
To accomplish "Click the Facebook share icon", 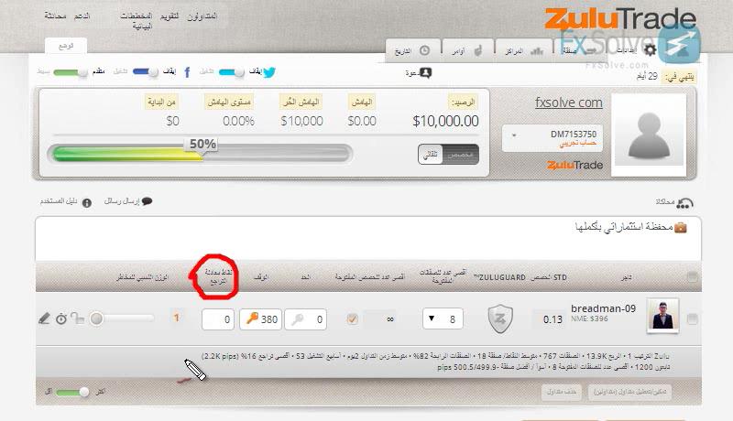I will pyautogui.click(x=188, y=72).
